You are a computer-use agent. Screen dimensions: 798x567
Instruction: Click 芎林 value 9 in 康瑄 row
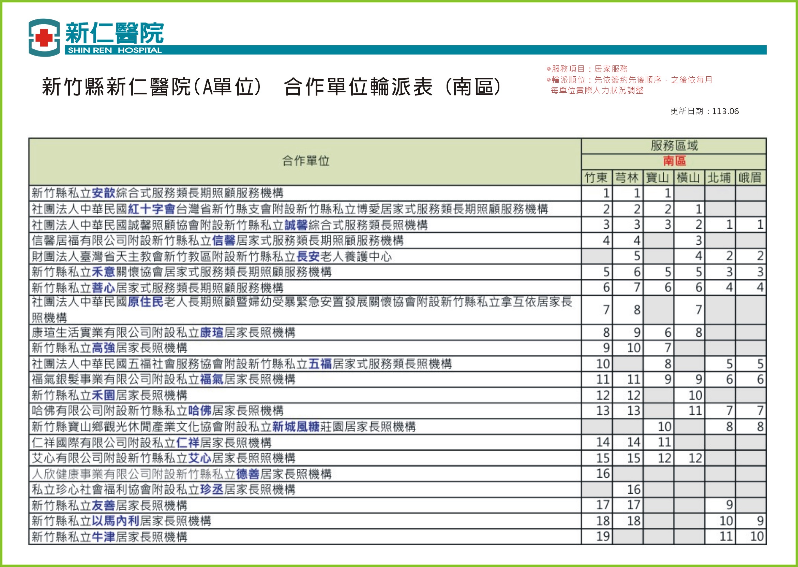click(x=637, y=332)
